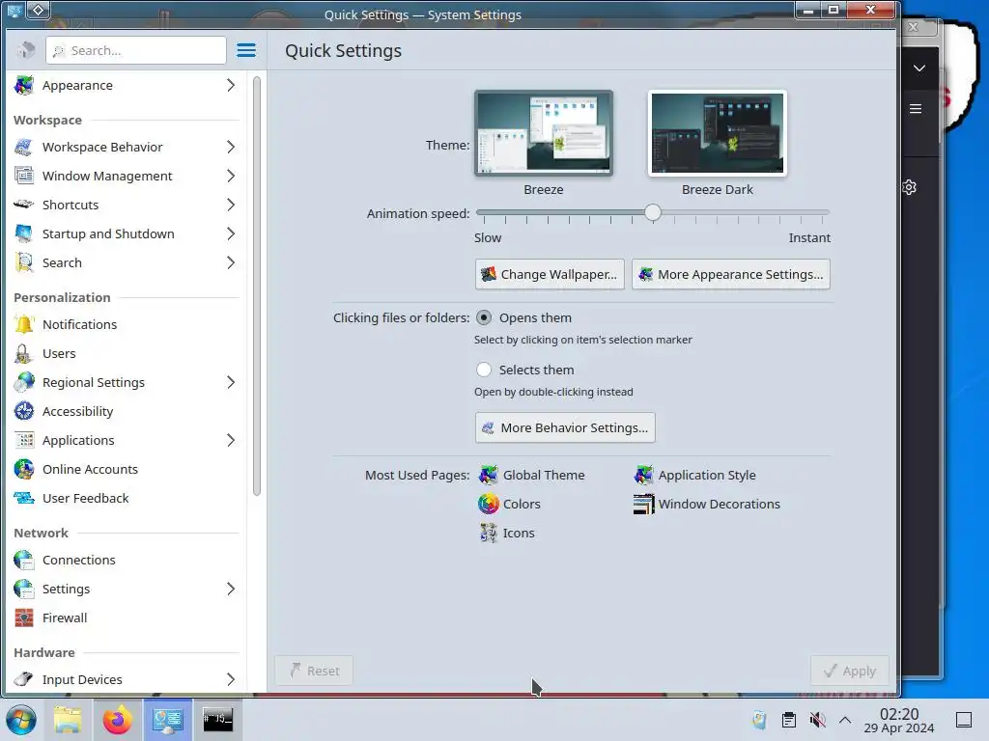Open Firefox from the taskbar
This screenshot has height=741, width=989.
(x=117, y=720)
